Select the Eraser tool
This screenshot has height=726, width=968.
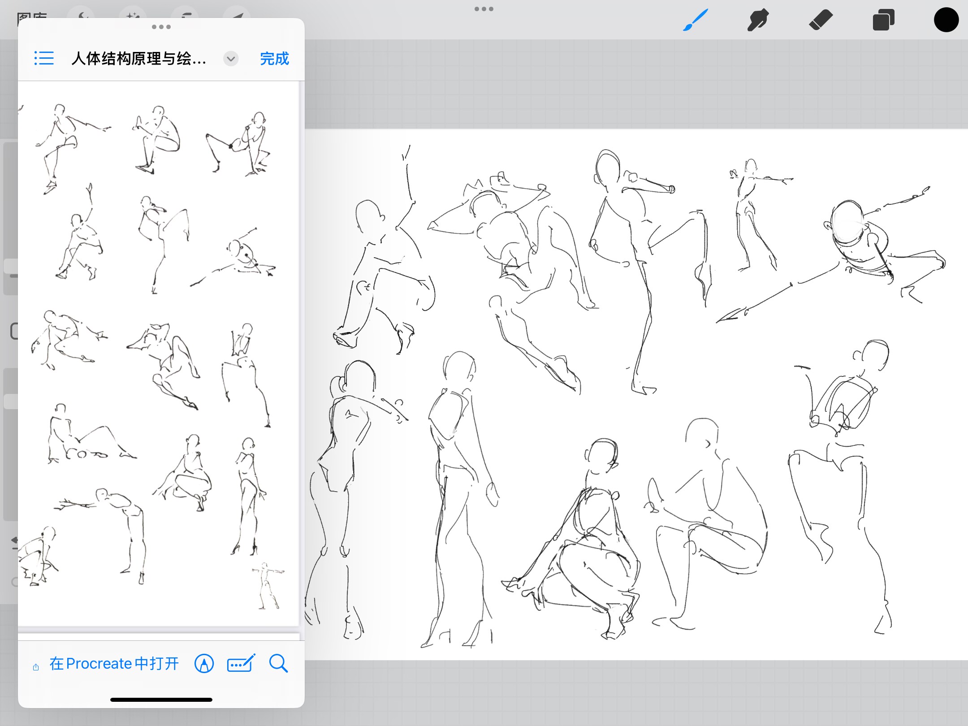821,20
